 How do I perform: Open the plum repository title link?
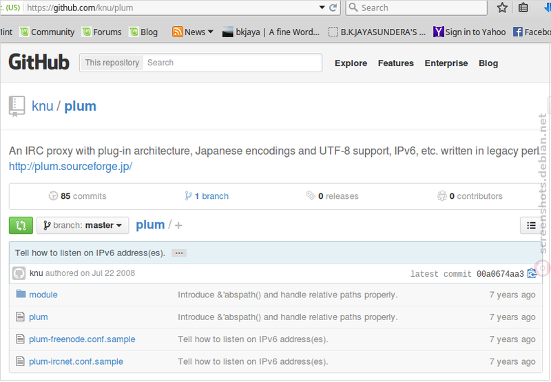80,106
